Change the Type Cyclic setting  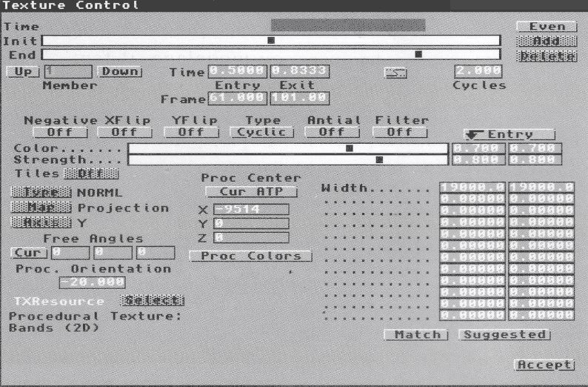tap(261, 132)
